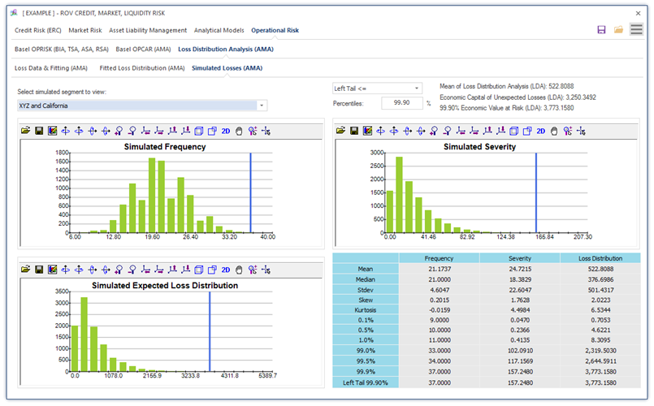Click blue percentile marker line in Severity chart
Image resolution: width=654 pixels, height=406 pixels.
pos(536,192)
